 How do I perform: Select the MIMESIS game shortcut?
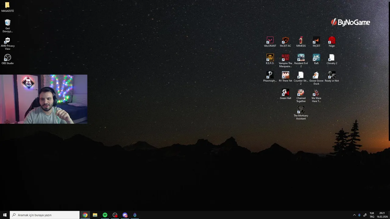click(x=301, y=42)
